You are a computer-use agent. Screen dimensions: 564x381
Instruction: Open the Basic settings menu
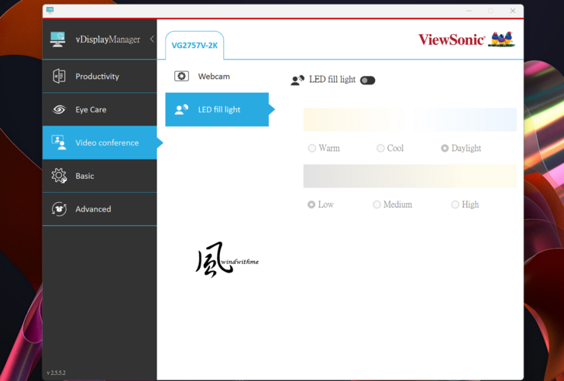click(x=100, y=176)
